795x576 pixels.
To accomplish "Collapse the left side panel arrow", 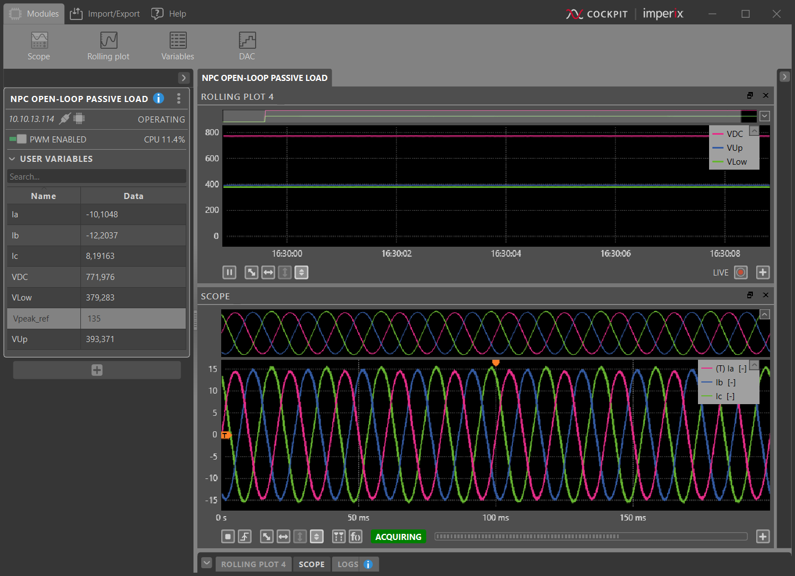I will tap(184, 78).
